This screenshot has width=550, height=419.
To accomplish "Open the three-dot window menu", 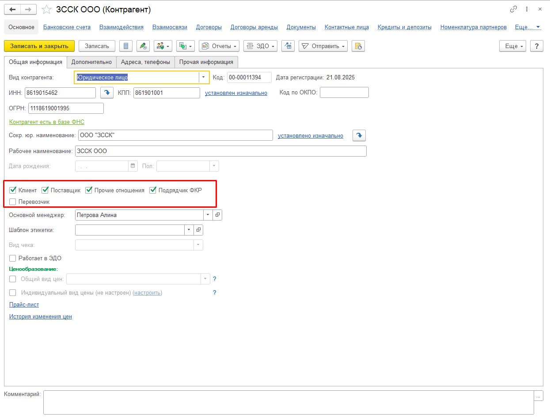I will tap(527, 9).
